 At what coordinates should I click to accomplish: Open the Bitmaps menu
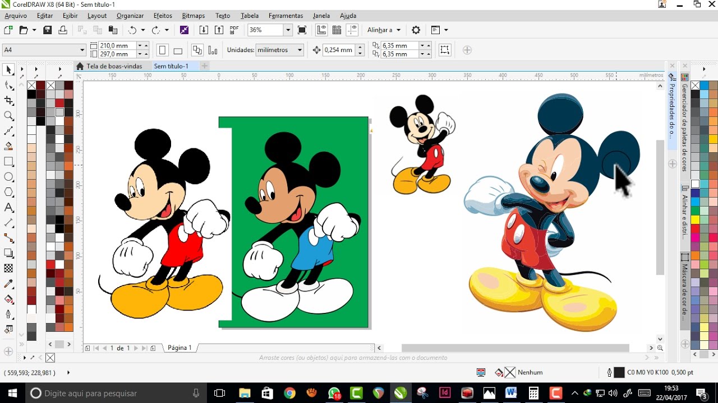pyautogui.click(x=194, y=16)
